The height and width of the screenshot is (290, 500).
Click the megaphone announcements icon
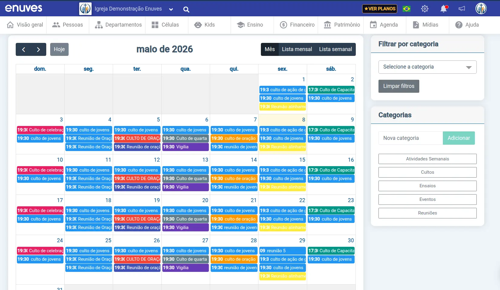pyautogui.click(x=462, y=9)
